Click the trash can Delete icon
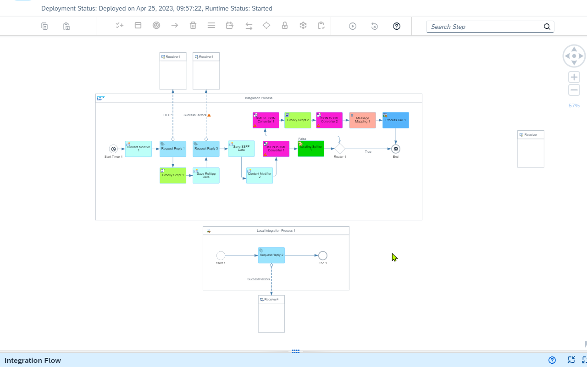587x367 pixels. click(193, 26)
